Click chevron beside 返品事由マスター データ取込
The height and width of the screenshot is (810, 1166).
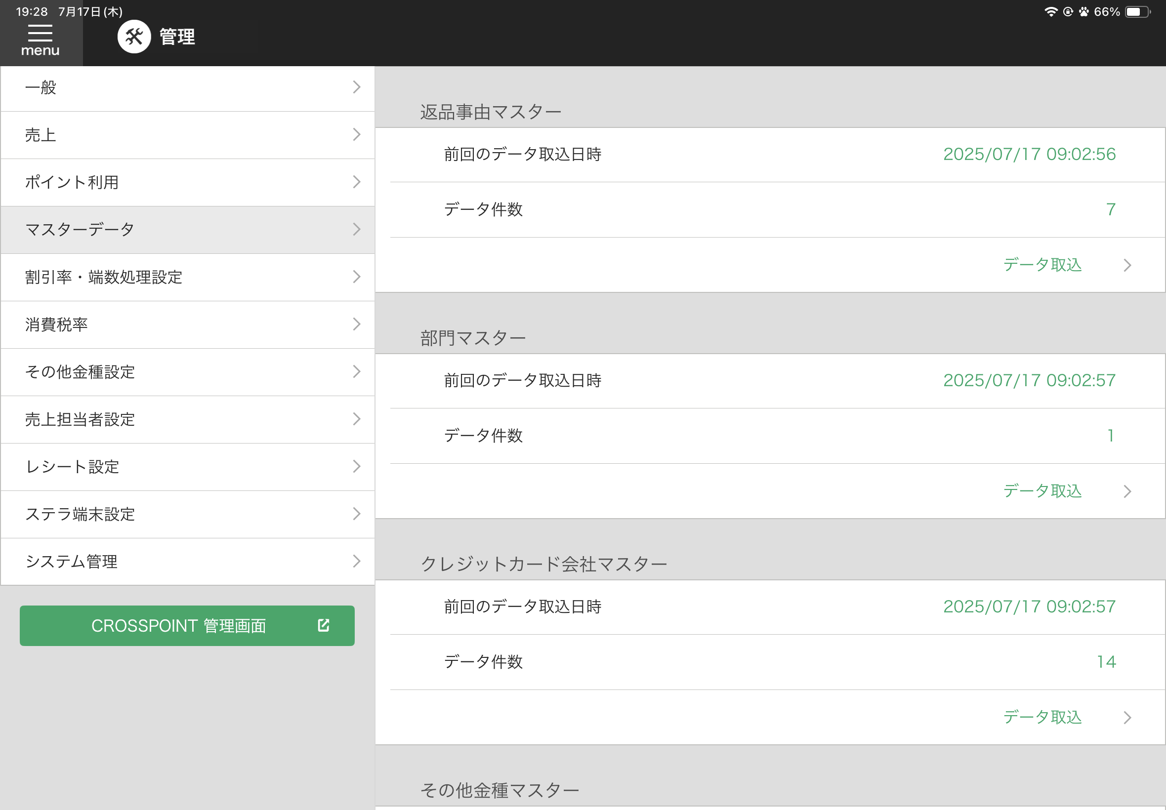[x=1127, y=265]
